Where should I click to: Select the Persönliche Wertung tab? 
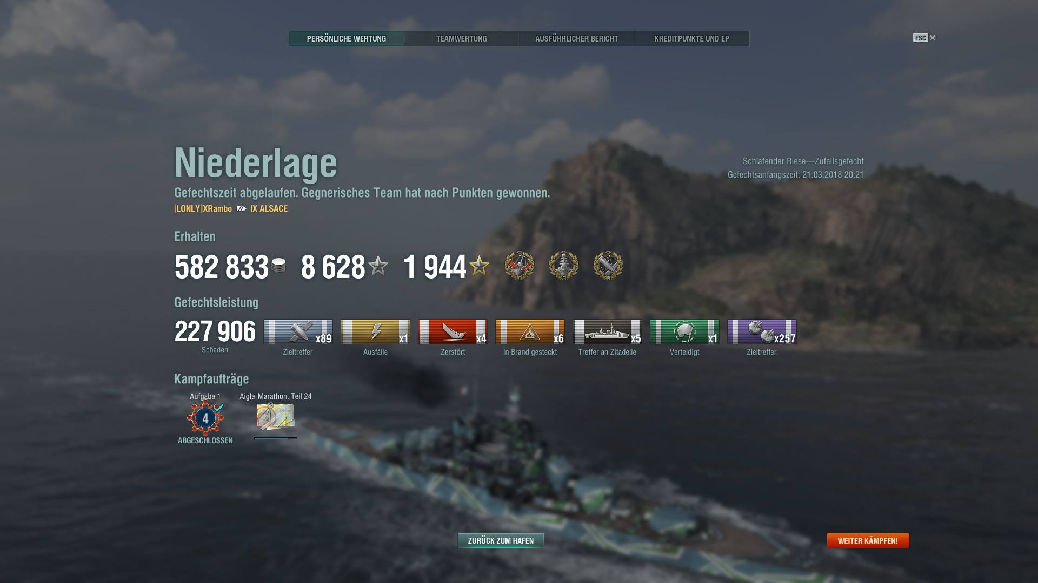346,39
